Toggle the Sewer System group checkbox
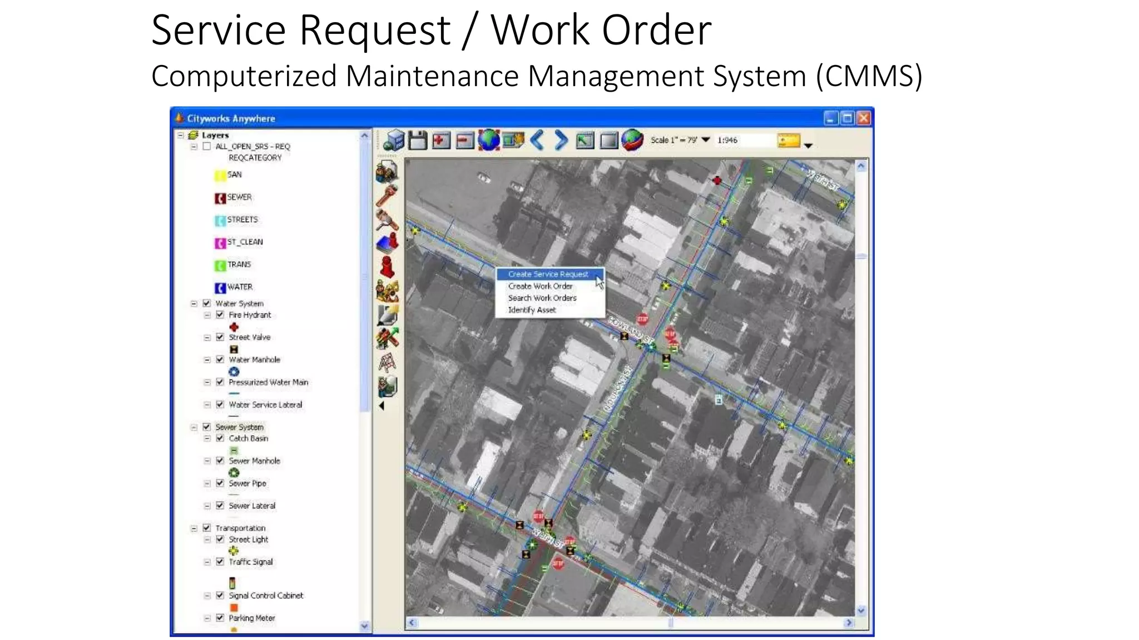Viewport: 1139px width, 640px height. click(207, 427)
